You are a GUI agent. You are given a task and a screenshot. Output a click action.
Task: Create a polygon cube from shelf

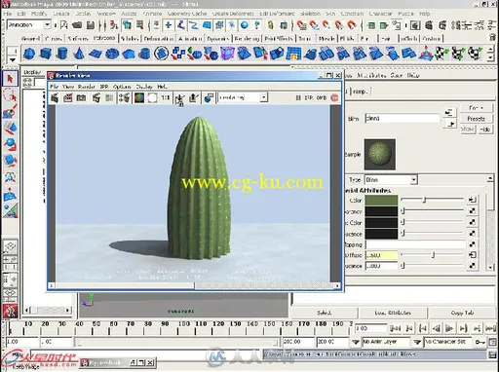46,54
